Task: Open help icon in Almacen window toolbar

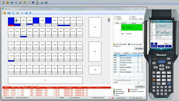Action: (x=26, y=13)
